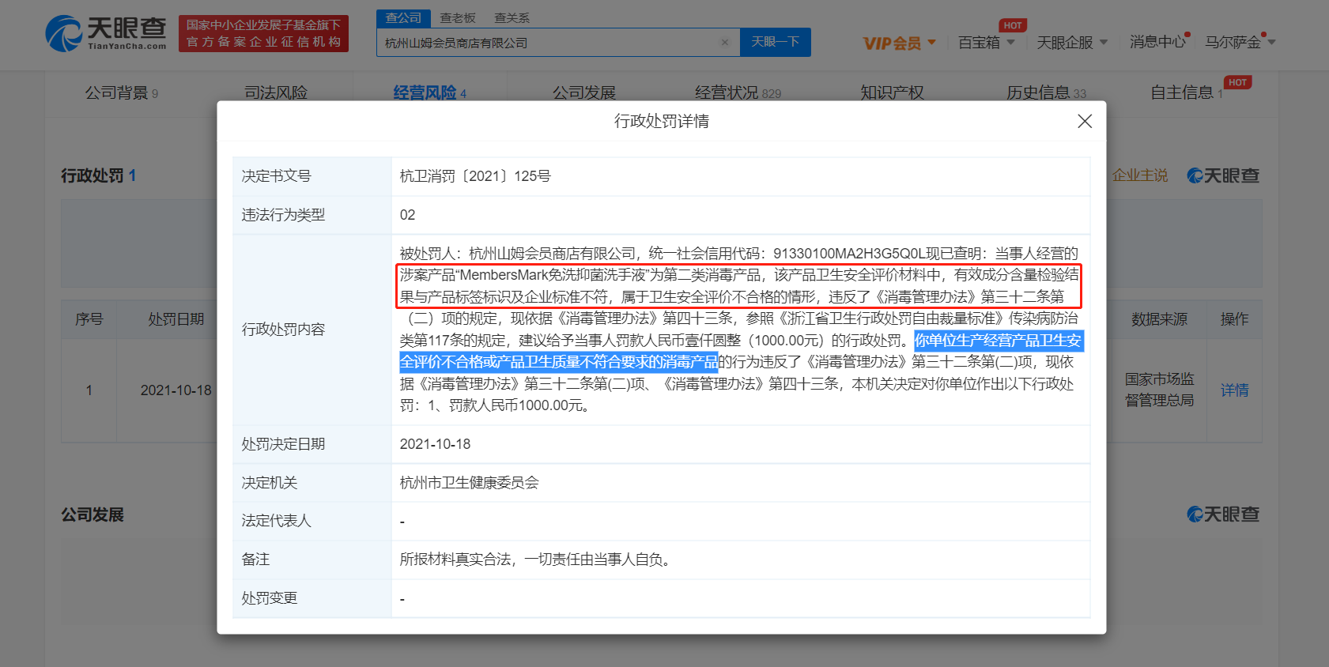This screenshot has width=1329, height=667.
Task: Open the 历史信息 tab
Action: (x=1046, y=93)
